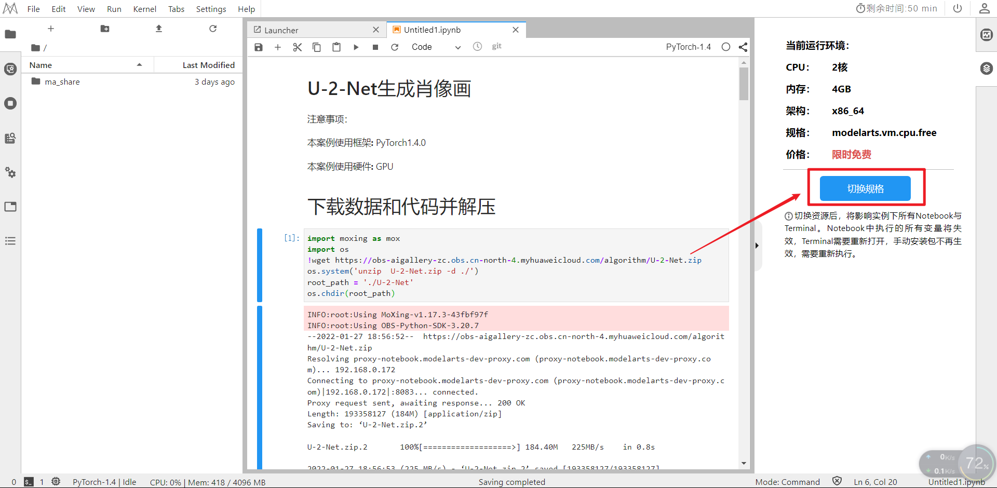
Task: Open the running sessions sidebar panel
Action: (10, 103)
